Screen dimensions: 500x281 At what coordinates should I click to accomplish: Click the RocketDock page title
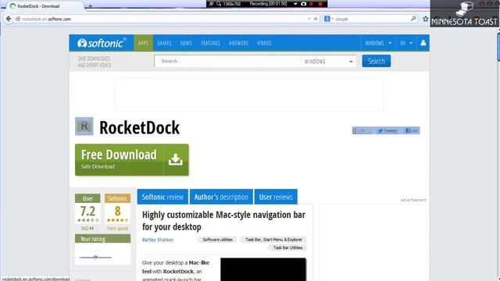pos(139,127)
